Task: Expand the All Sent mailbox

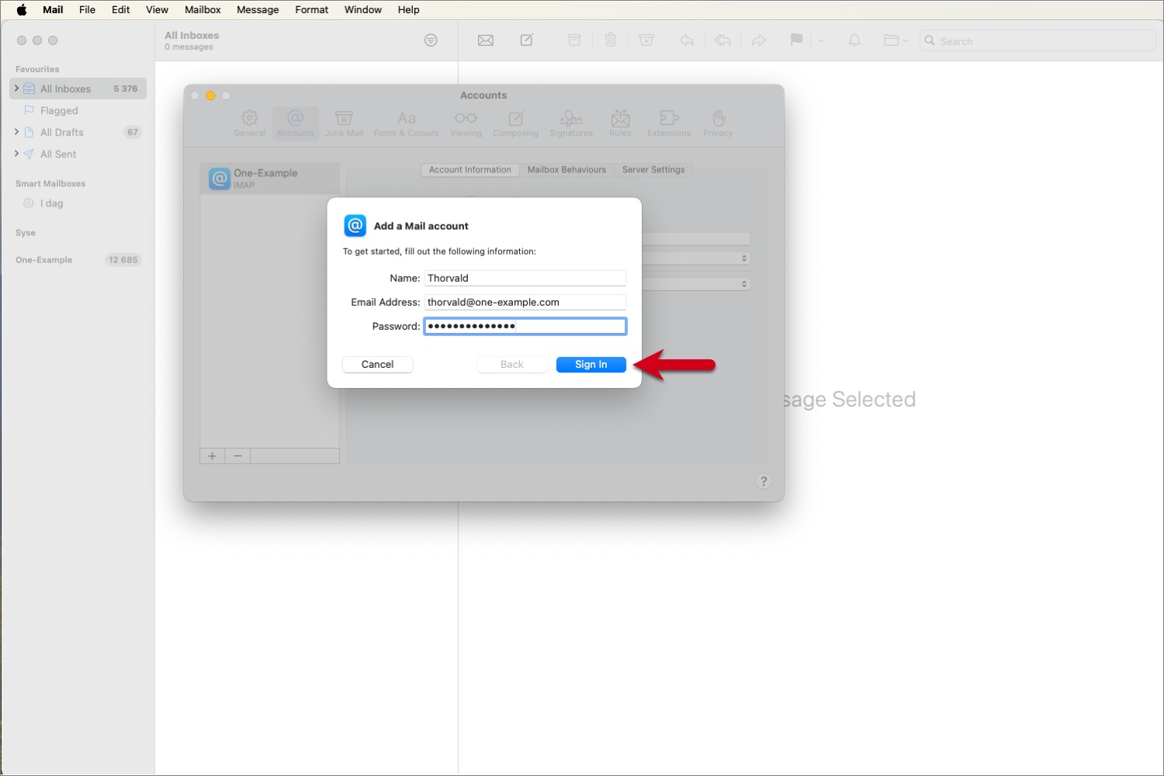Action: (x=16, y=154)
